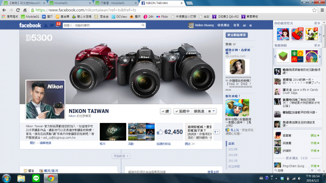Reload the page with the refresh icon
Image resolution: width=326 pixels, height=183 pixels.
[18, 10]
